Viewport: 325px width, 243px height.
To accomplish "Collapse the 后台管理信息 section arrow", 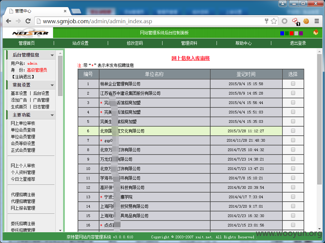I will pos(52,55).
